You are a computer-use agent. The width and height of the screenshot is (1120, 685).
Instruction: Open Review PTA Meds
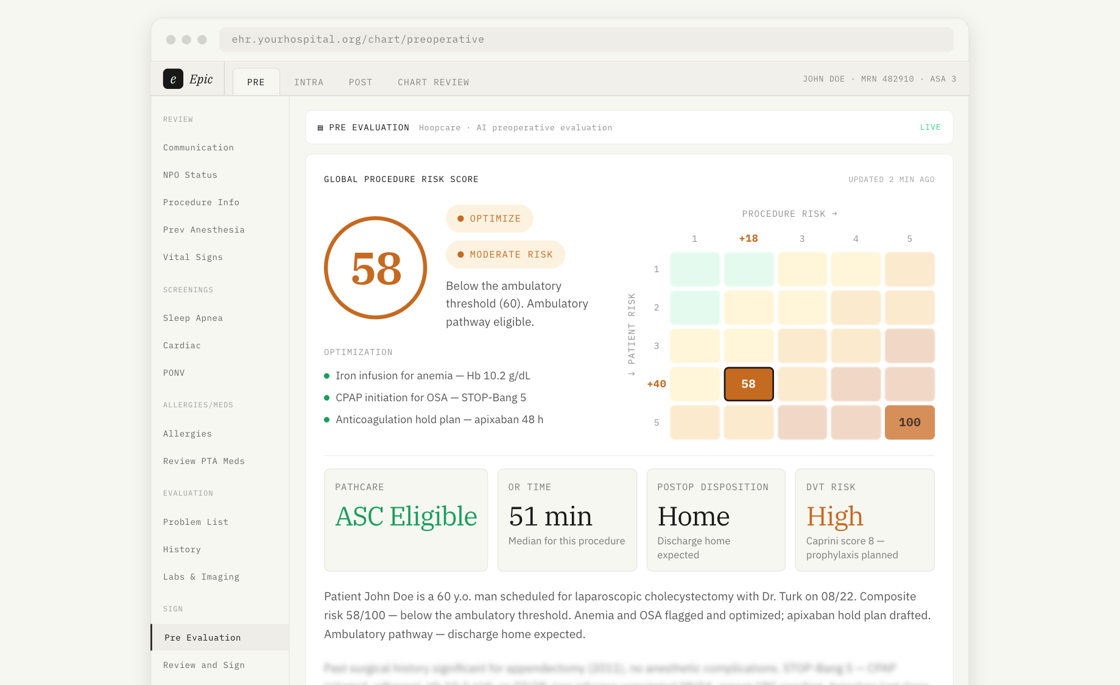pos(204,461)
